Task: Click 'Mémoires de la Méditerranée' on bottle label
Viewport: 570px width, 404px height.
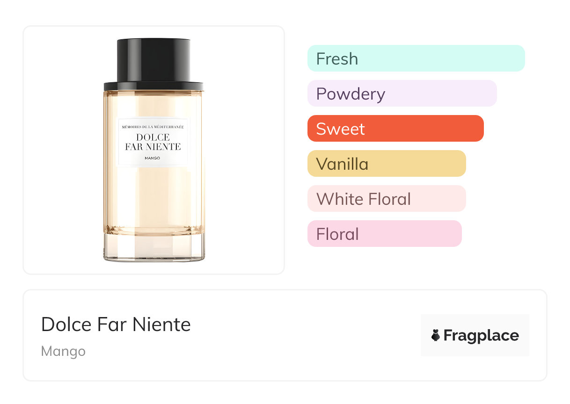Action: coord(153,127)
